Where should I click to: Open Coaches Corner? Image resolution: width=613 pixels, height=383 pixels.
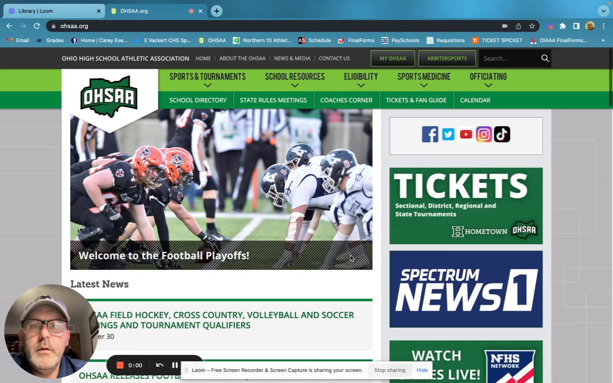(x=346, y=100)
